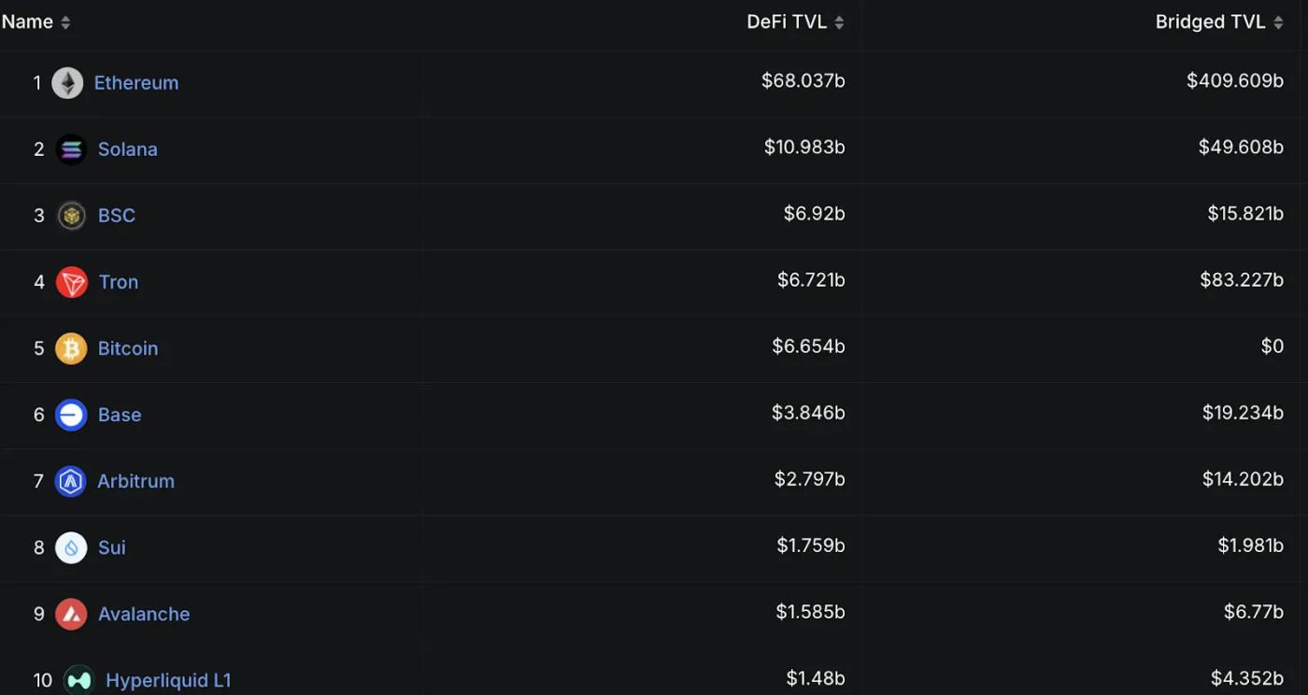Image resolution: width=1308 pixels, height=695 pixels.
Task: Open the Hyperliquid L1 chain link
Action: [x=168, y=680]
